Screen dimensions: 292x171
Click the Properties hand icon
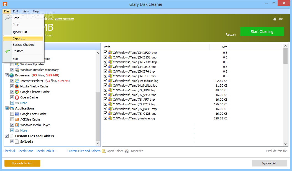[127, 151]
